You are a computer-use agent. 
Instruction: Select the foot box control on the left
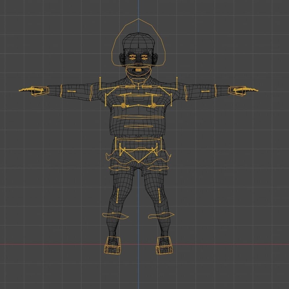coord(113,246)
